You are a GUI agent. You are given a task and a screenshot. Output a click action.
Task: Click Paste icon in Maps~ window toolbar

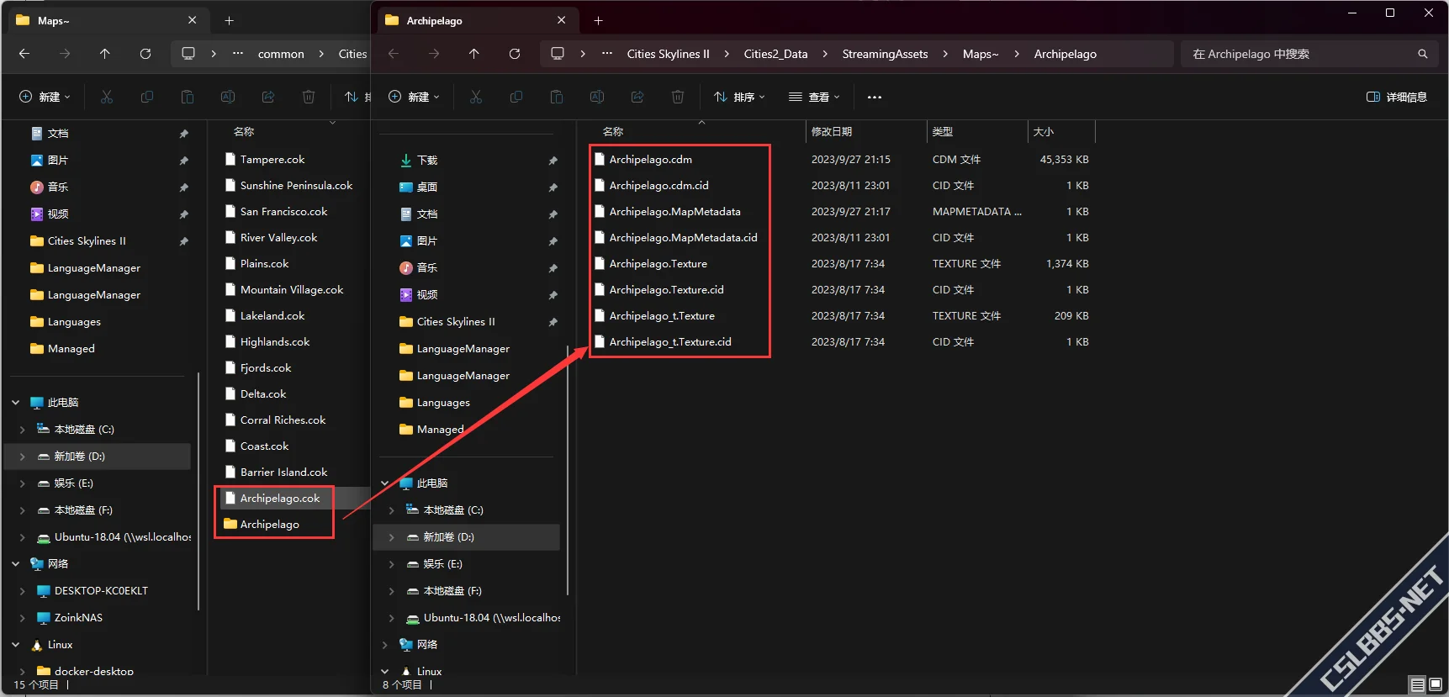coord(188,98)
